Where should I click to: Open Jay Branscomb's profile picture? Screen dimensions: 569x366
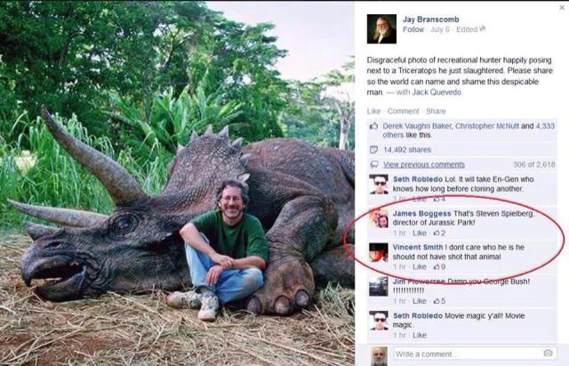click(381, 28)
